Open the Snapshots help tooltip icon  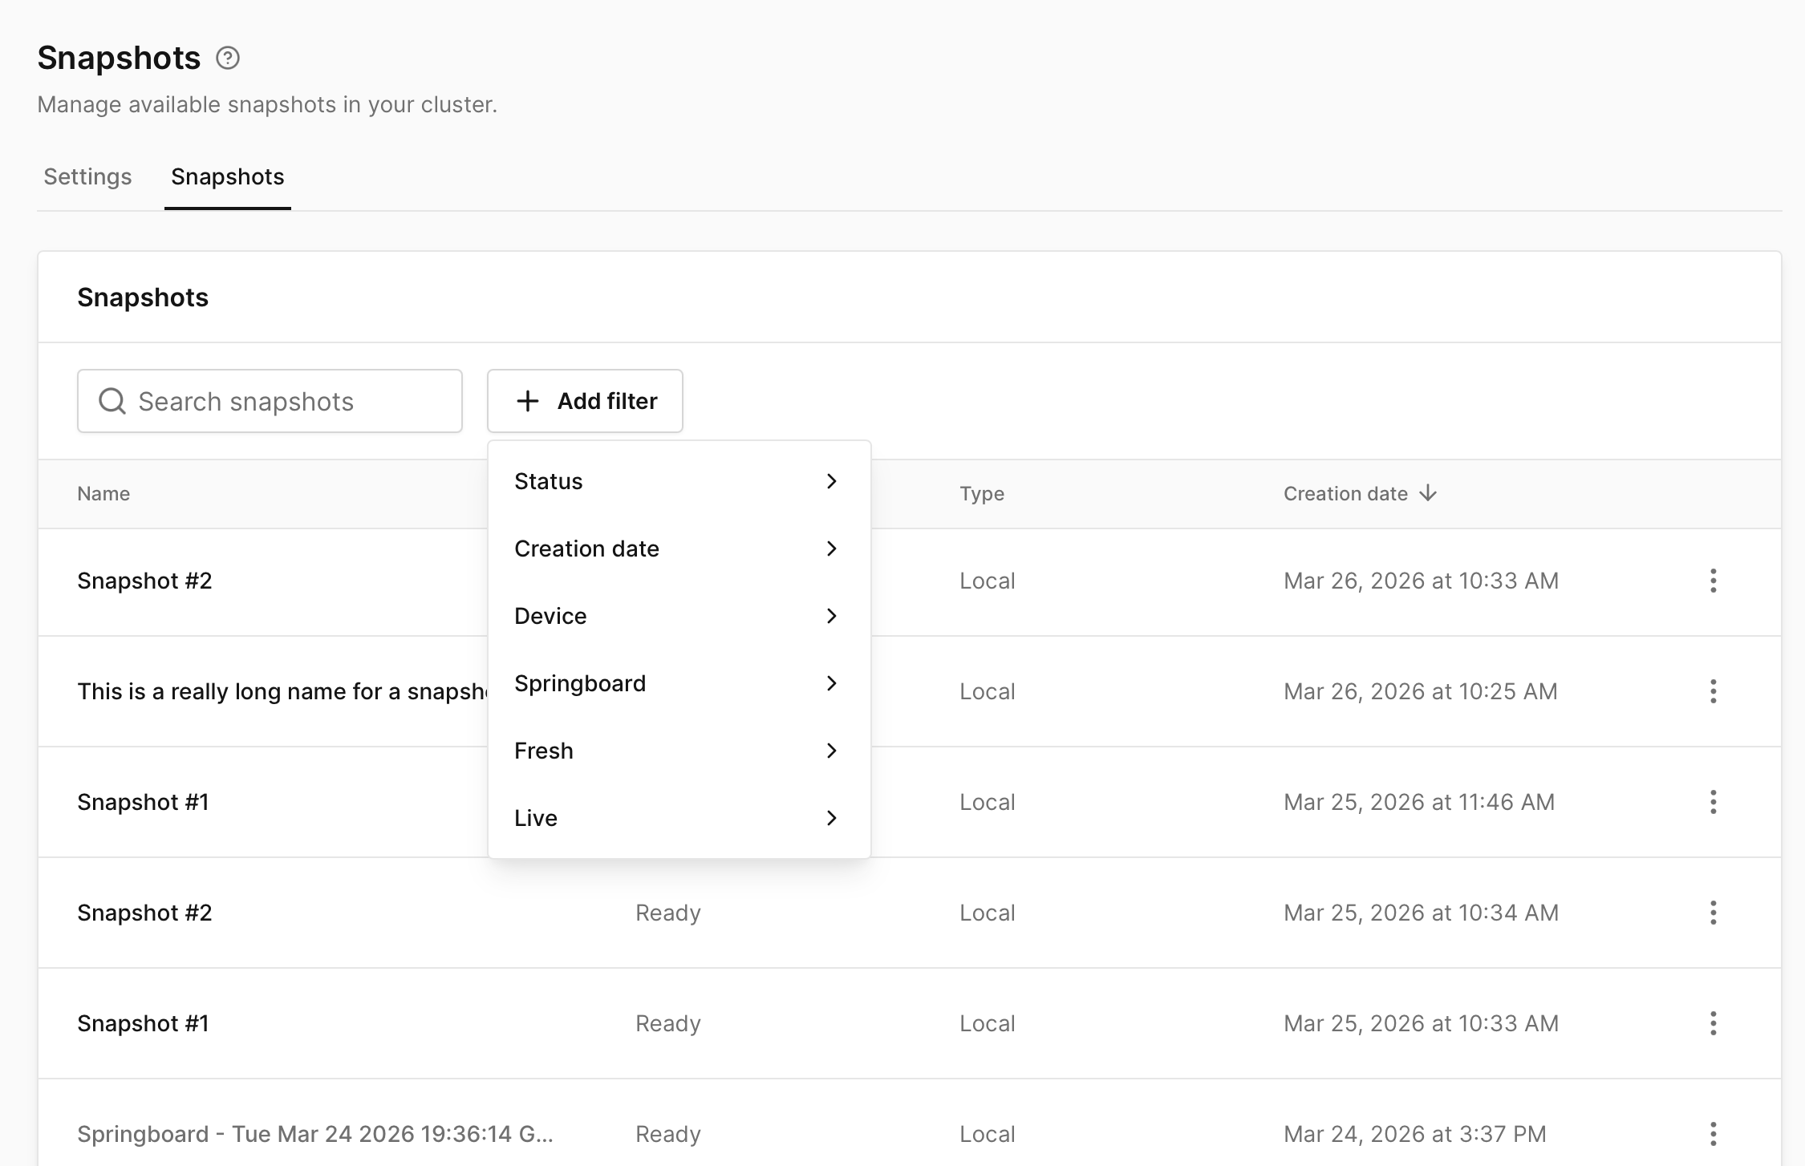pyautogui.click(x=228, y=57)
